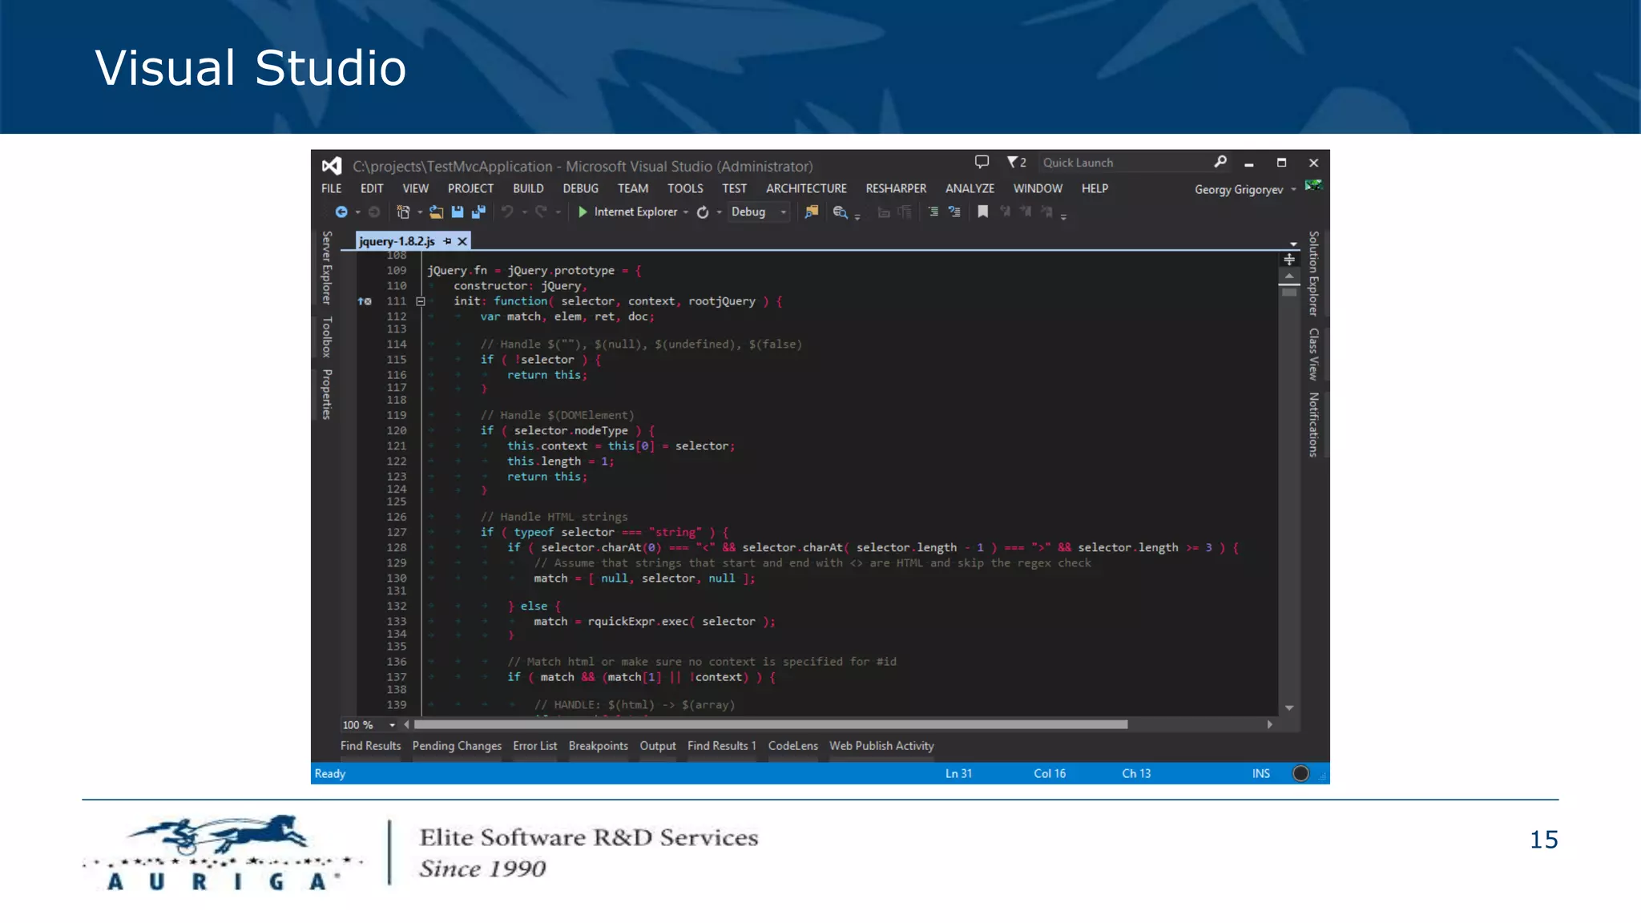Toggle the pin on jquery-1.8.2.js tab
The height and width of the screenshot is (923, 1641).
(x=447, y=241)
